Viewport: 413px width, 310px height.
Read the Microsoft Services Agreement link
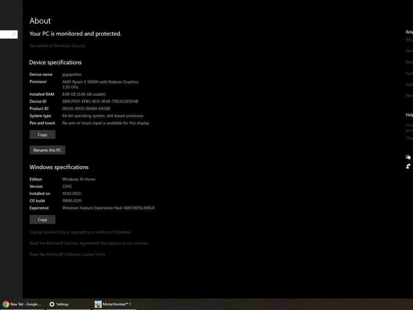coord(88,243)
